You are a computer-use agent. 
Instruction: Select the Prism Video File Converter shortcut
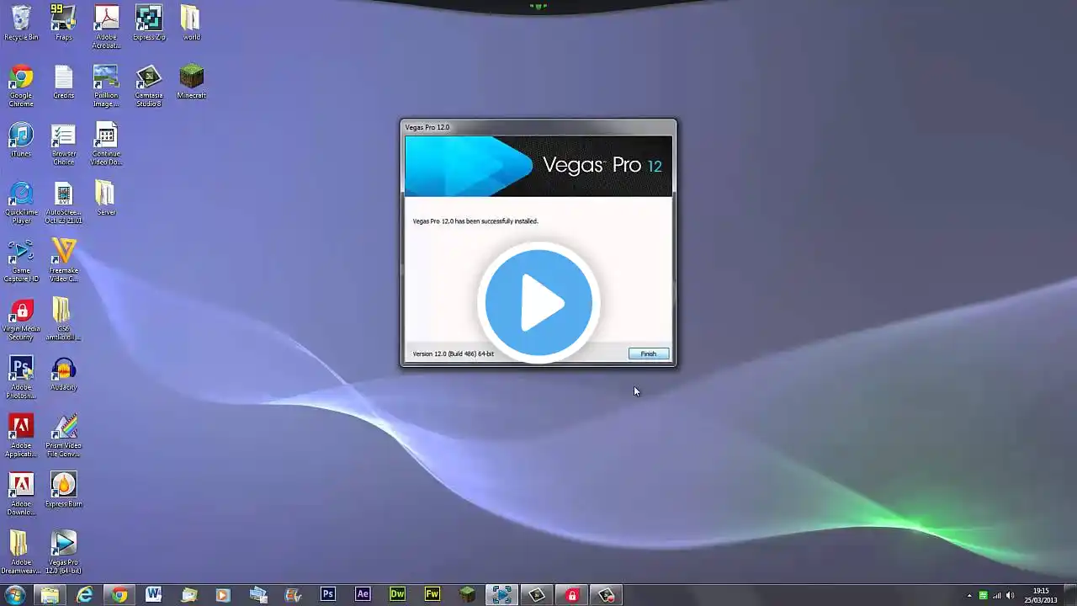coord(64,436)
